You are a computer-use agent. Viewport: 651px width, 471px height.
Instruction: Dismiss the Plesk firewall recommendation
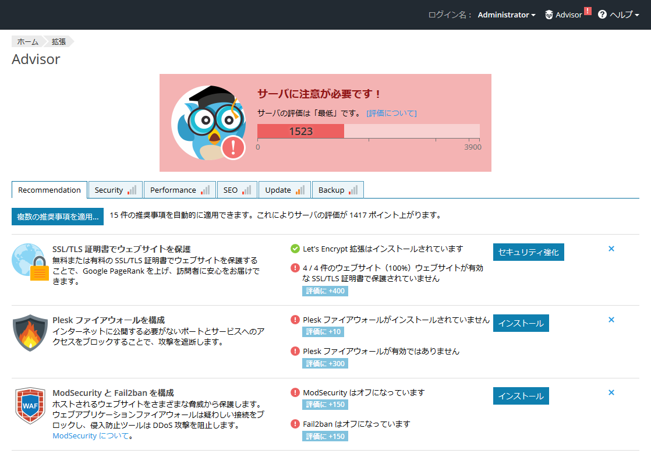(x=611, y=320)
